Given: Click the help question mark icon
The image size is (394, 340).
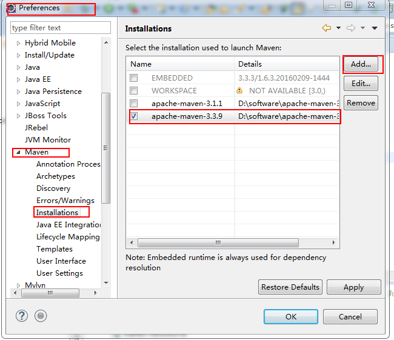Looking at the screenshot, I should pos(22,316).
